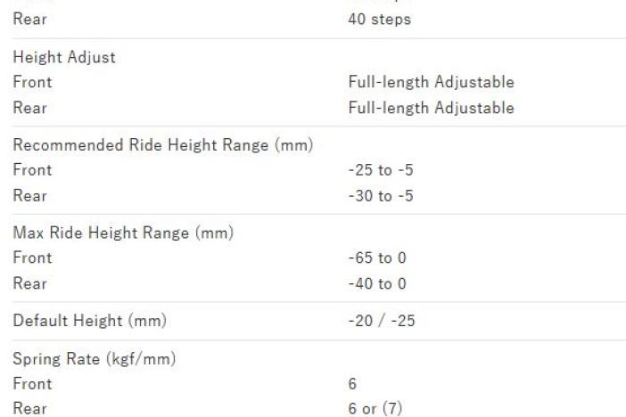Screen dimensions: 626x417
Task: Click the Rear "Full-length Adjustable" value
Action: (x=432, y=108)
